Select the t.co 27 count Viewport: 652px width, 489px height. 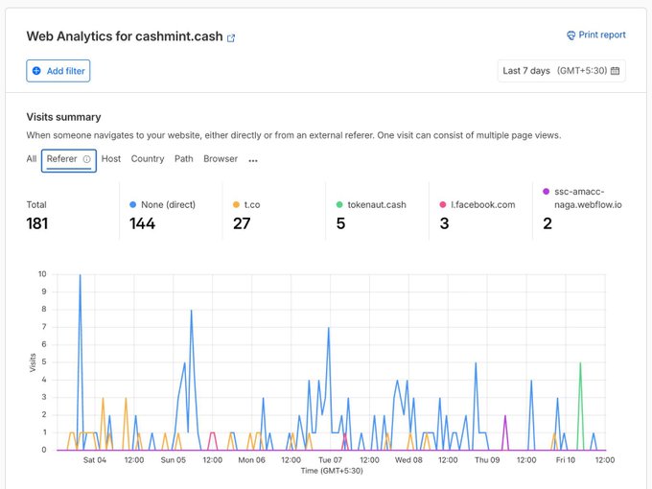click(x=242, y=223)
